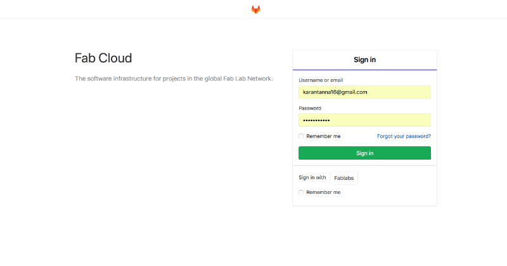The height and width of the screenshot is (266, 507).
Task: Click the Fab Cloud heading
Action: (103, 58)
